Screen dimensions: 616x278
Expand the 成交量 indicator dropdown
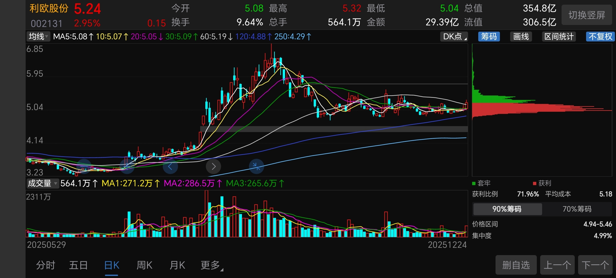tap(43, 183)
